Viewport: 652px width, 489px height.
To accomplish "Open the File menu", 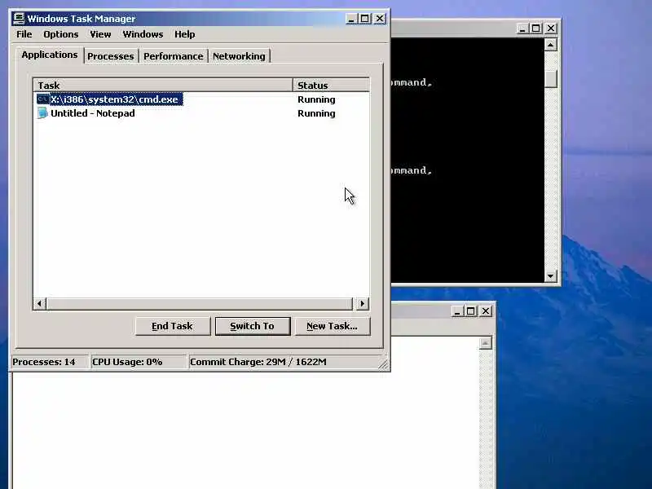I will [x=24, y=34].
